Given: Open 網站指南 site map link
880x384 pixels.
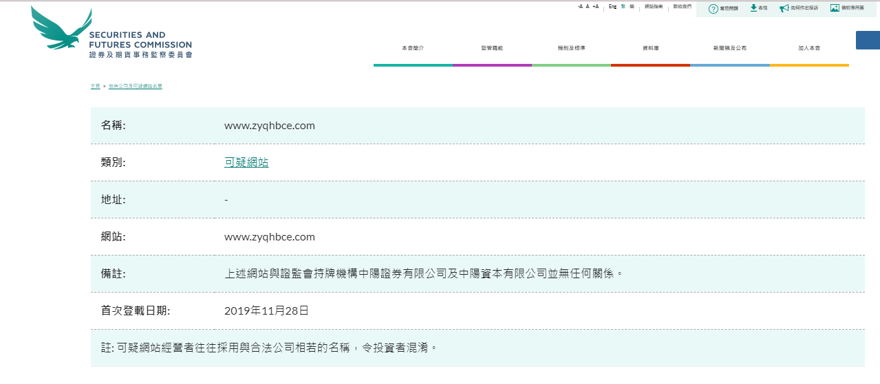Looking at the screenshot, I should tap(653, 6).
